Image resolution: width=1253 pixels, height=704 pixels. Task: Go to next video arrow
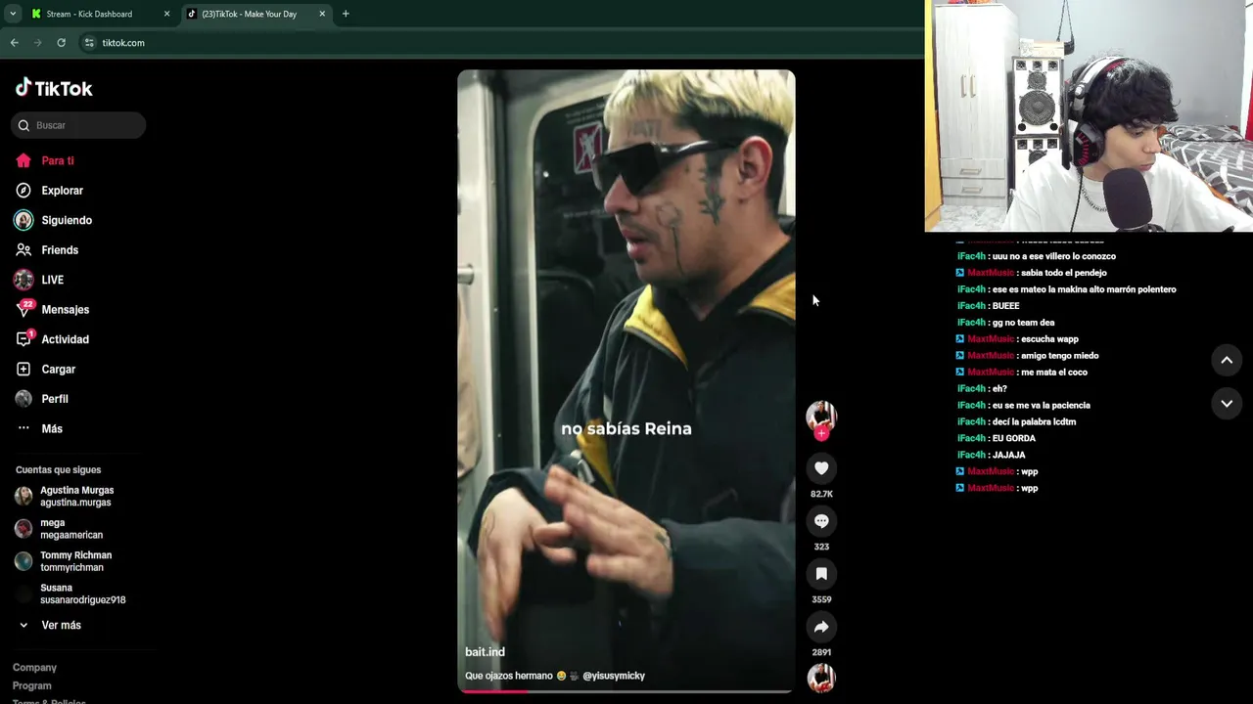1227,403
